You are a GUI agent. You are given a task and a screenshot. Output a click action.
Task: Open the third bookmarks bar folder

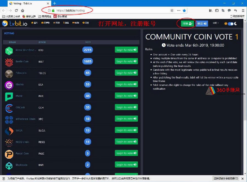click(x=45, y=16)
